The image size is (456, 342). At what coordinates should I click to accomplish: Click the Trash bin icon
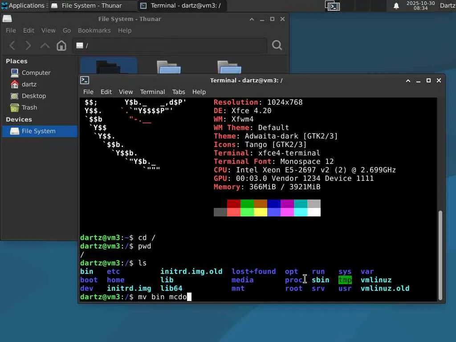(15, 108)
